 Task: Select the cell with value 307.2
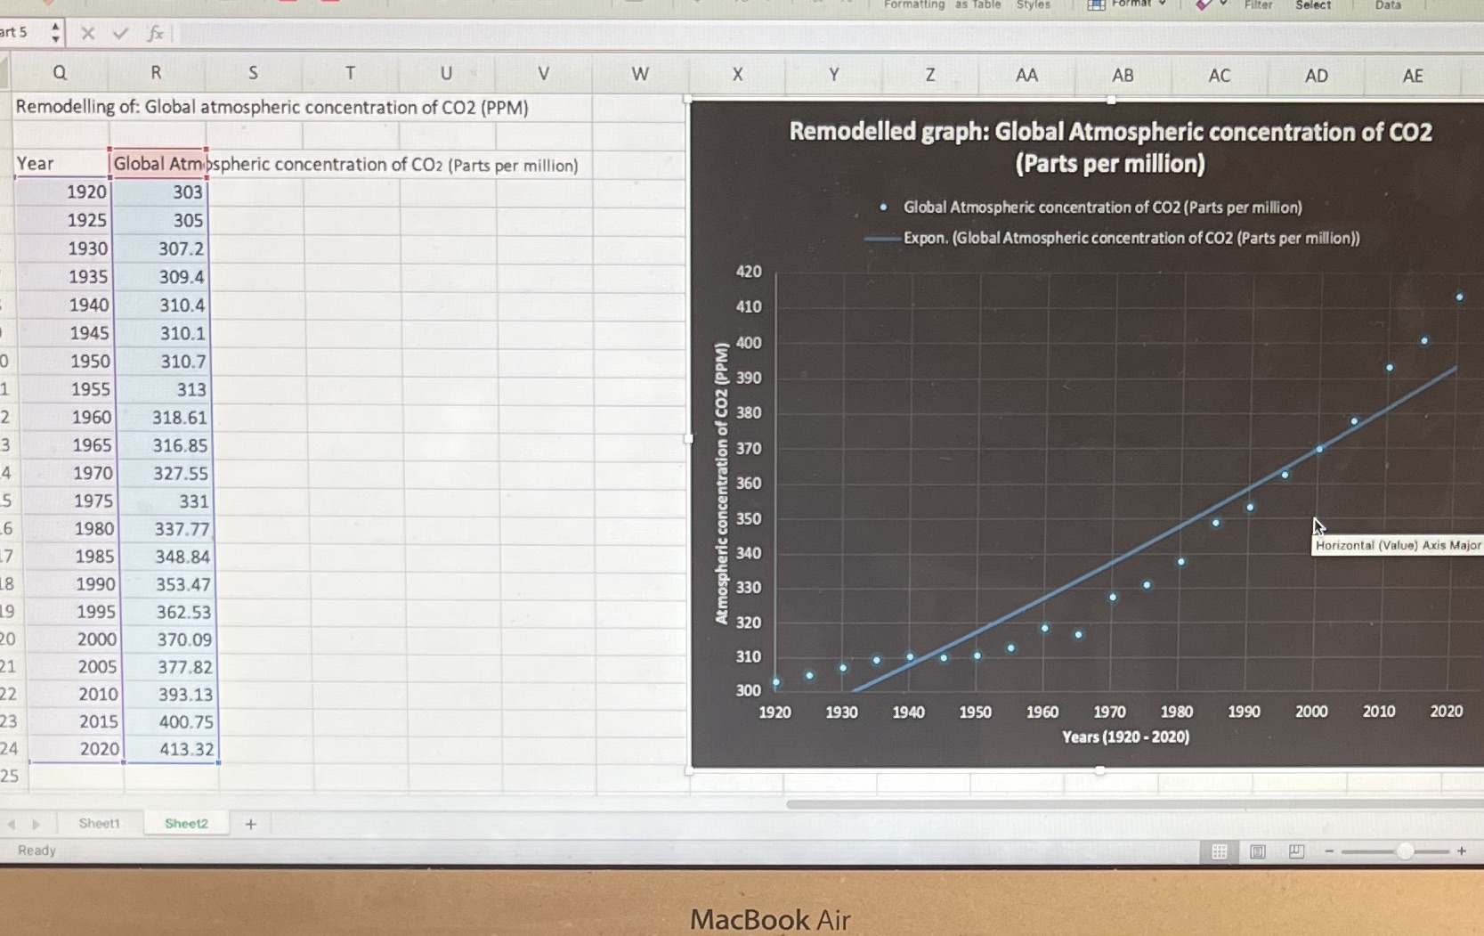[x=161, y=248]
